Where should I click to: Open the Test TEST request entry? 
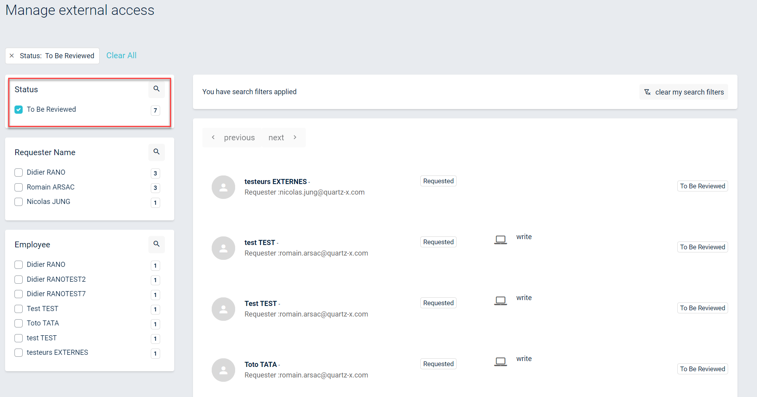coord(261,304)
